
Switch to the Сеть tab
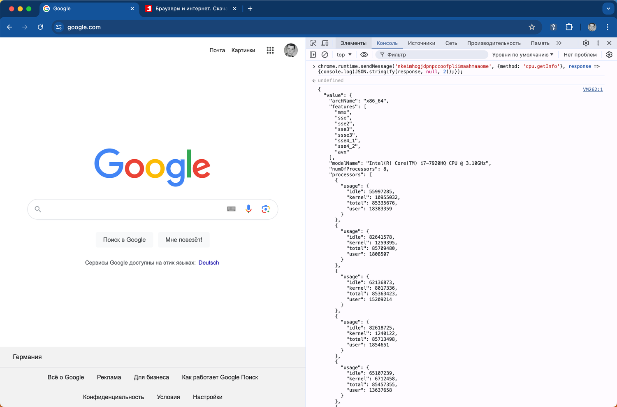451,43
